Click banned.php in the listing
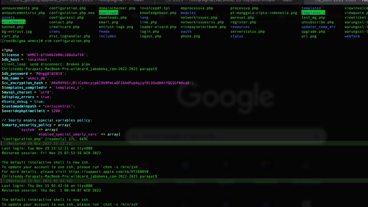 13,27
